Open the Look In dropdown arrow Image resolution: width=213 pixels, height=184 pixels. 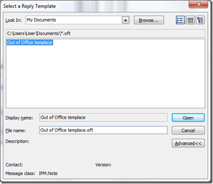(125, 20)
